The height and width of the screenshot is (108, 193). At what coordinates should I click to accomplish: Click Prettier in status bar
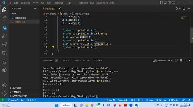point(174,100)
